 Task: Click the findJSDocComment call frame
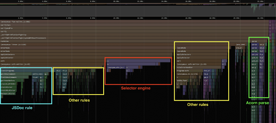15,77
